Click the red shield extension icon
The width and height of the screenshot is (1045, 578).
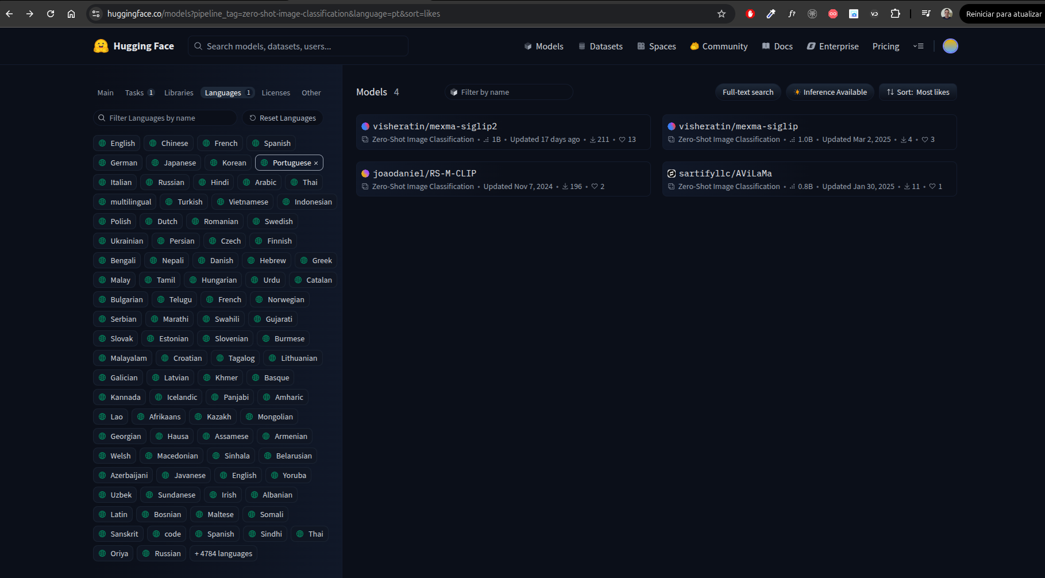tap(750, 14)
